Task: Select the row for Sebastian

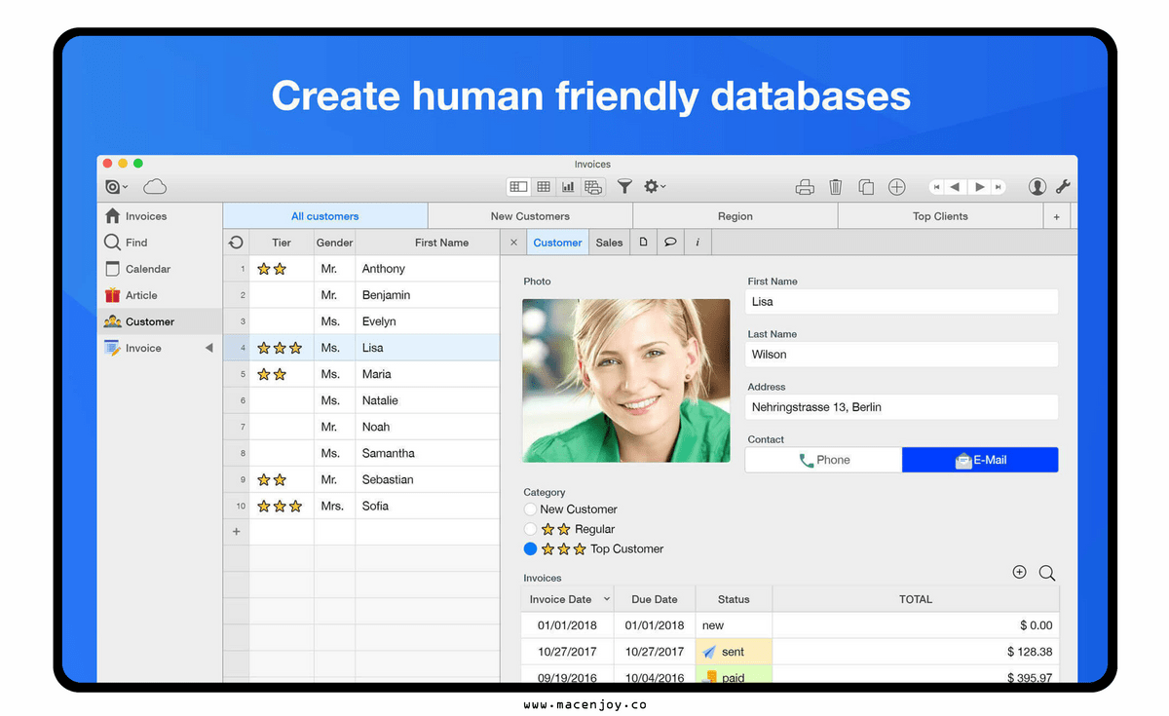Action: (361, 479)
